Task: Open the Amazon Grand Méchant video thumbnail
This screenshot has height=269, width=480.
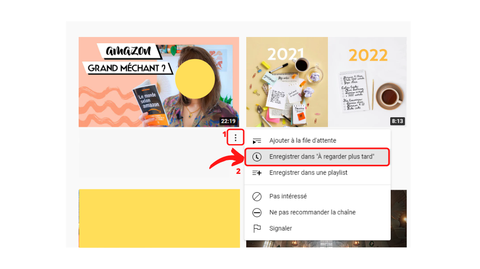Action: [159, 82]
